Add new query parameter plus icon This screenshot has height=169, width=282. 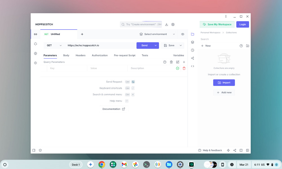click(x=184, y=62)
